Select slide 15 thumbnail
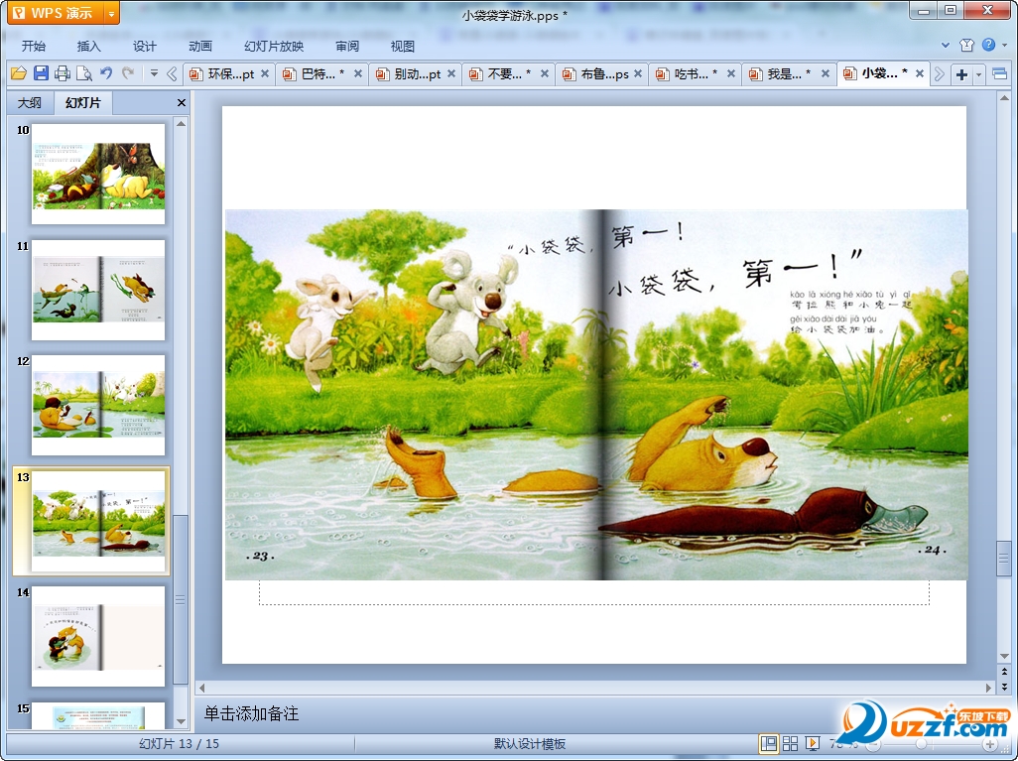The image size is (1018, 761). click(98, 715)
